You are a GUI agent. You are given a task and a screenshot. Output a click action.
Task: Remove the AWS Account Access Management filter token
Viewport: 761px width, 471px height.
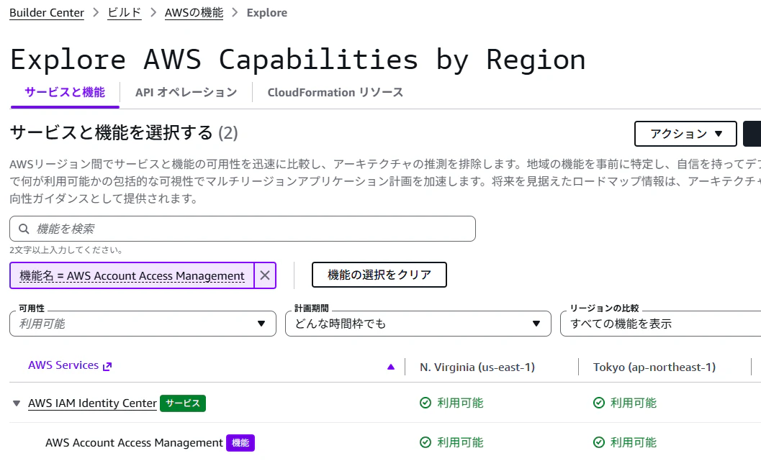(x=265, y=275)
